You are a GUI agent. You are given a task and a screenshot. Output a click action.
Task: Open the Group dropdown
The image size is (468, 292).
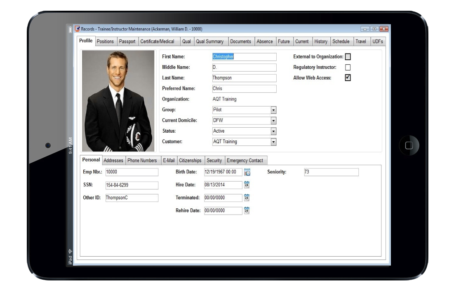tap(273, 110)
